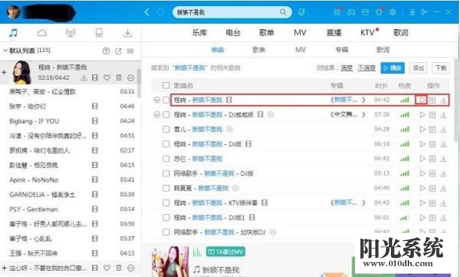Click the playing song album cover thumbnail

point(22,72)
